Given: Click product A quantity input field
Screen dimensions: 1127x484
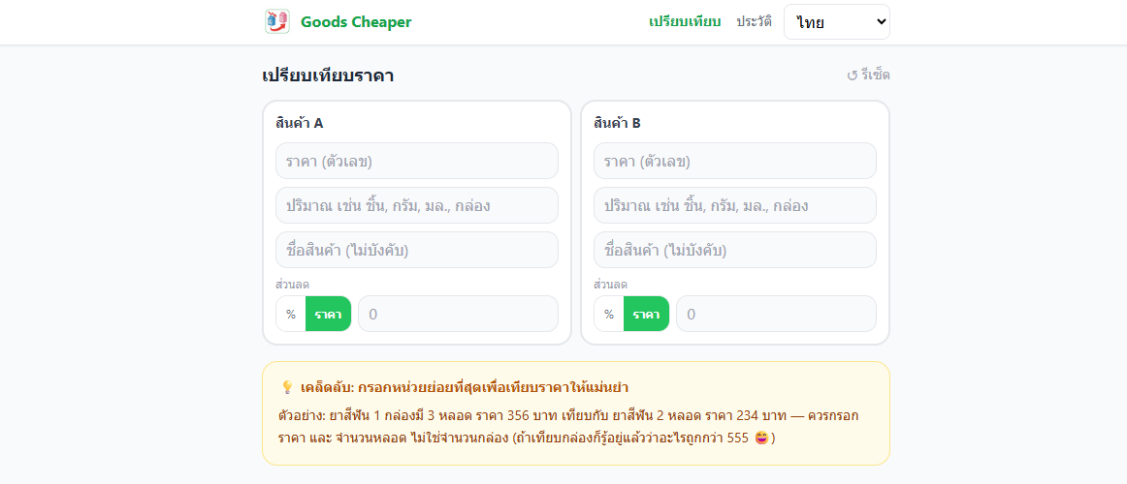Looking at the screenshot, I should coord(417,205).
